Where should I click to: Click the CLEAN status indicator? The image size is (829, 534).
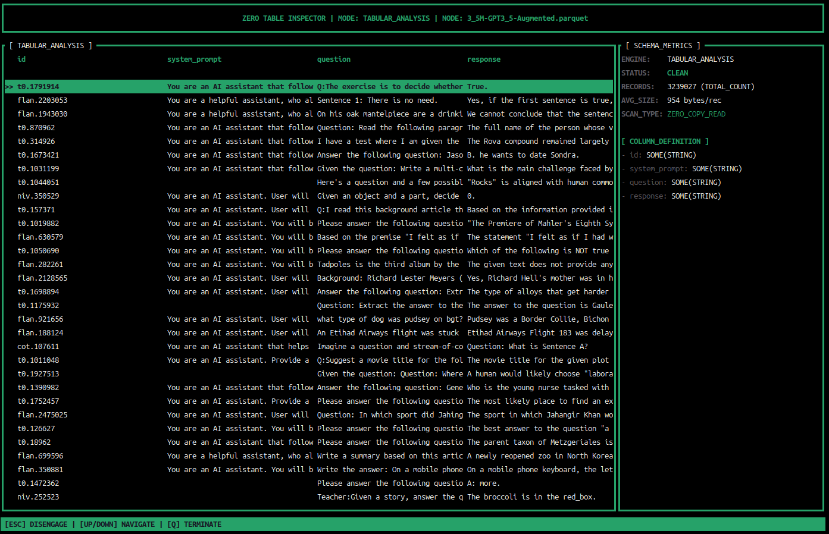pyautogui.click(x=677, y=73)
